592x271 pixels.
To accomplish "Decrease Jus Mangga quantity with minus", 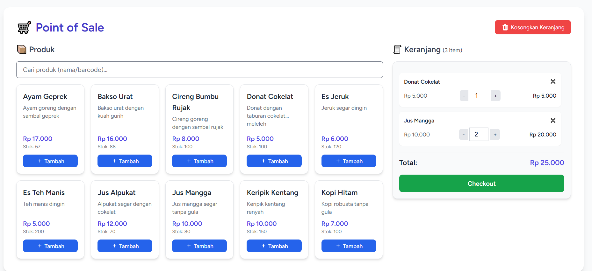I will pos(463,135).
